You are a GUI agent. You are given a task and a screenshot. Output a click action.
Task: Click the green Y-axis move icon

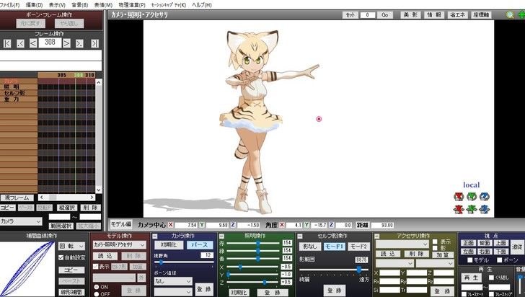tap(472, 210)
